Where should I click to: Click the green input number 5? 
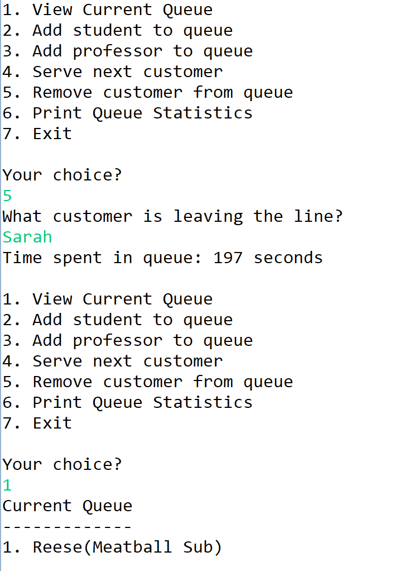(8, 196)
